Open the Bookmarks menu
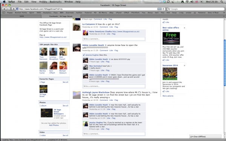 (x=55, y=2)
